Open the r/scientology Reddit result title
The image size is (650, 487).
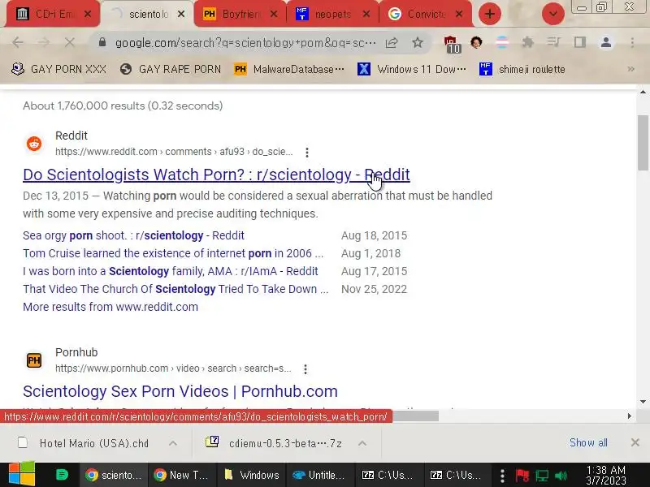[x=216, y=175]
